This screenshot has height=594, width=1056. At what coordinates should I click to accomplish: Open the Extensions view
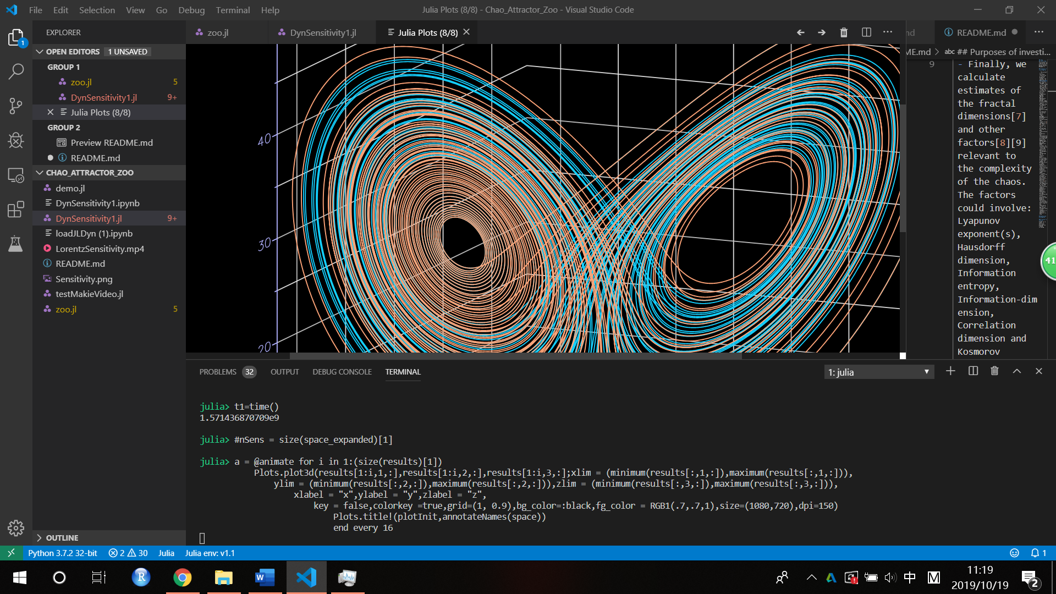click(16, 210)
